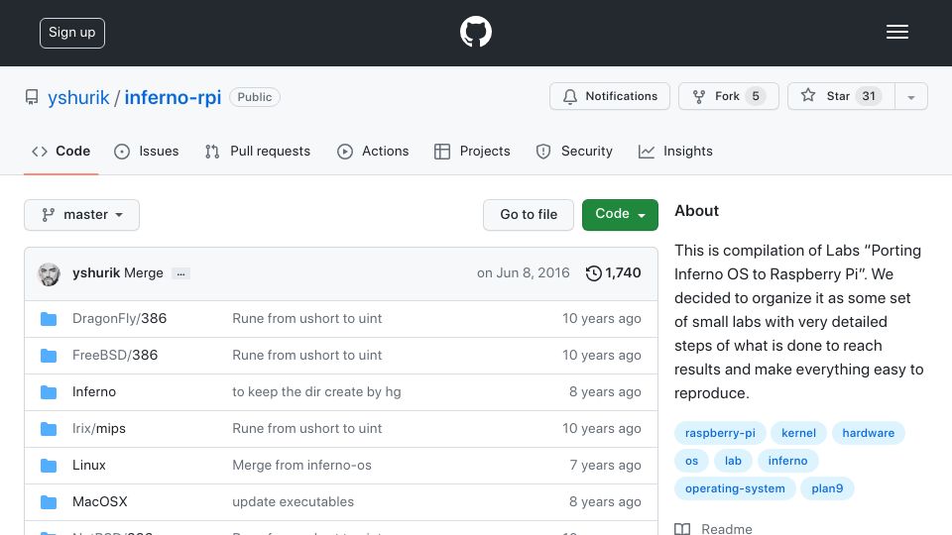Click the operating-system topic tag

tap(735, 488)
